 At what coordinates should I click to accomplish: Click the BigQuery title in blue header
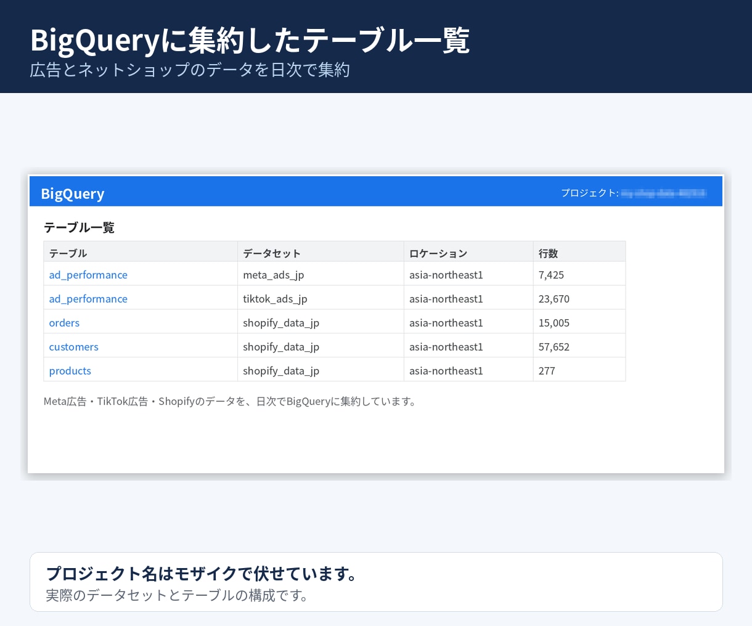72,193
